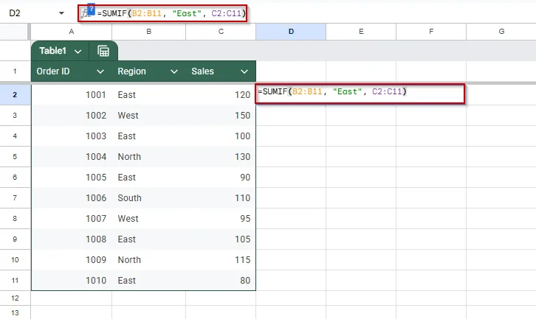Select the sales value 80
This screenshot has height=319, width=536.
(x=221, y=281)
